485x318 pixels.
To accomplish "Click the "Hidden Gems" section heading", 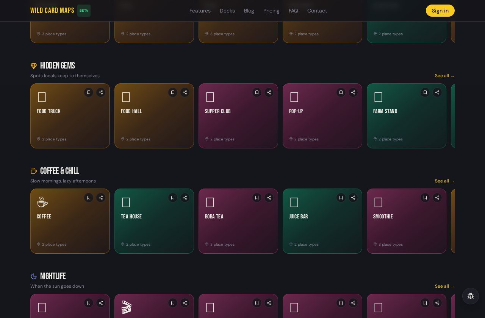I will (x=58, y=66).
